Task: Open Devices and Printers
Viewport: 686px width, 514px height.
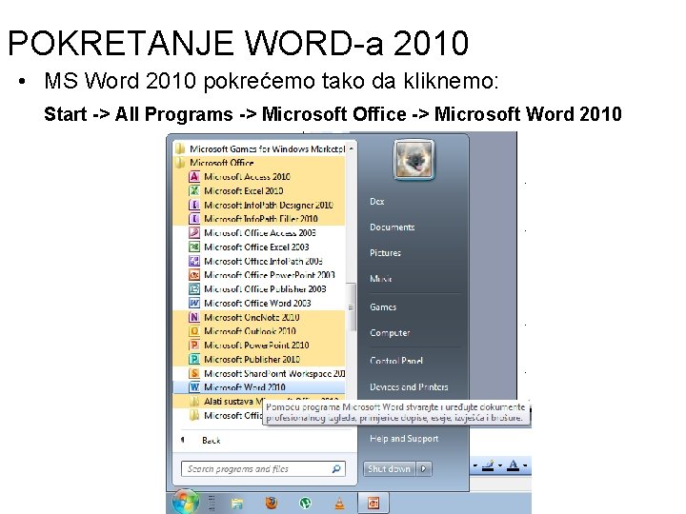Action: coord(409,387)
